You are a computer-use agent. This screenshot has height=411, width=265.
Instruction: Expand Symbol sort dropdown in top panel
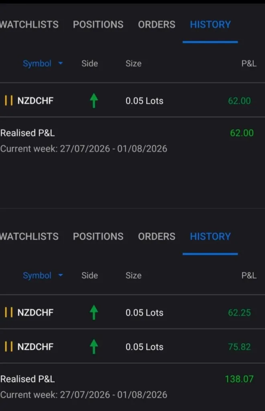point(42,63)
